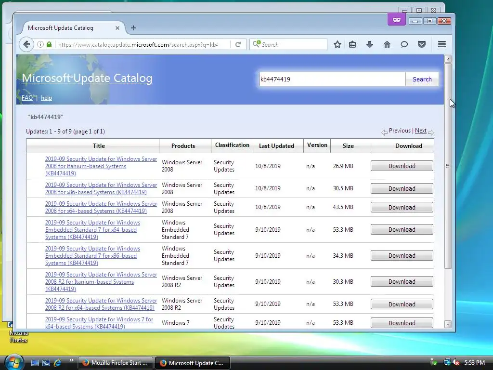Image resolution: width=493 pixels, height=370 pixels.
Task: Click the catalog Search button
Action: point(422,79)
